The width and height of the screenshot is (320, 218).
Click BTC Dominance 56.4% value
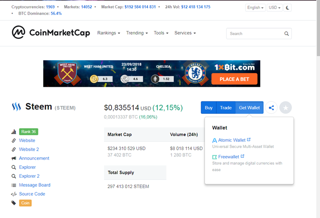coord(56,13)
